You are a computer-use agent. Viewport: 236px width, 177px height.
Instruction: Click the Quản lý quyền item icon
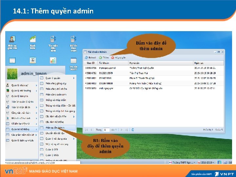(42, 78)
